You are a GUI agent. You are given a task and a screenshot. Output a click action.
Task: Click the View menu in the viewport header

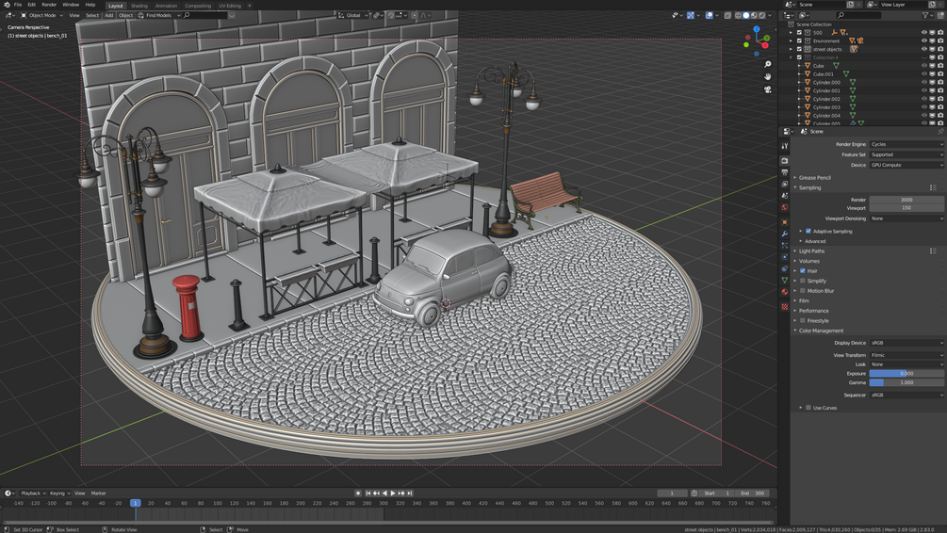(73, 15)
